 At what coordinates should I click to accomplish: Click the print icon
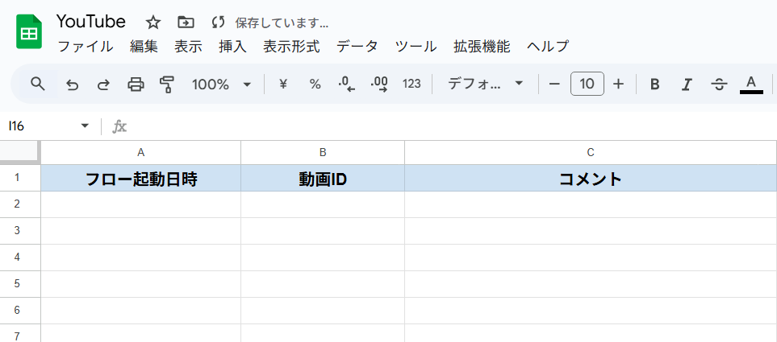point(136,84)
